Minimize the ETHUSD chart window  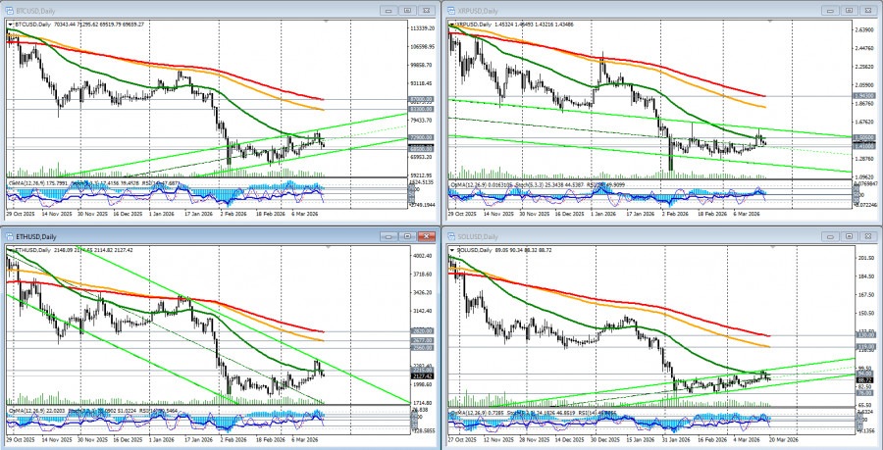coord(389,236)
